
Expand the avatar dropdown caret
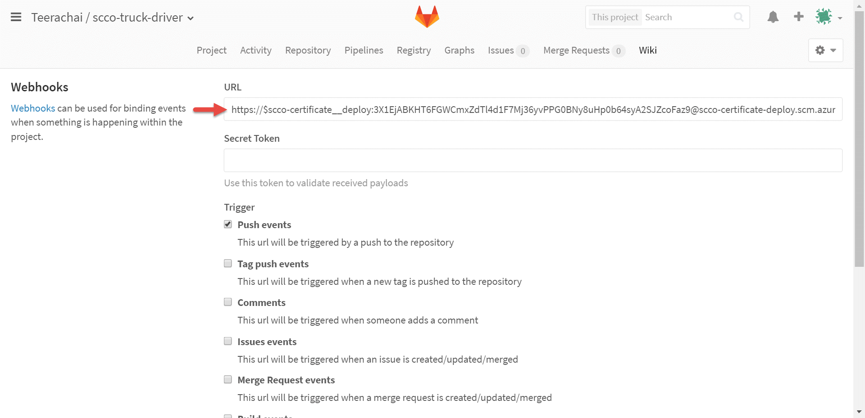coord(841,18)
